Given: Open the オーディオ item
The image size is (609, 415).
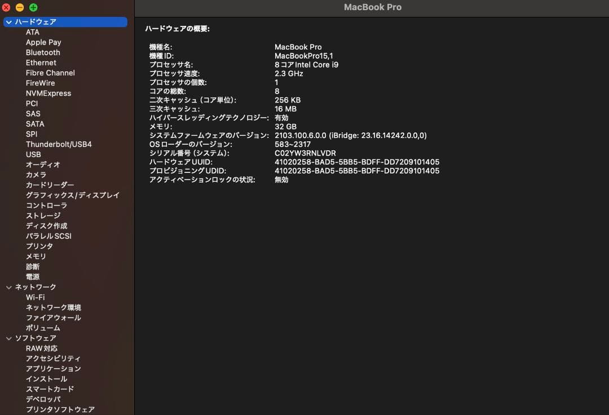Looking at the screenshot, I should point(43,164).
